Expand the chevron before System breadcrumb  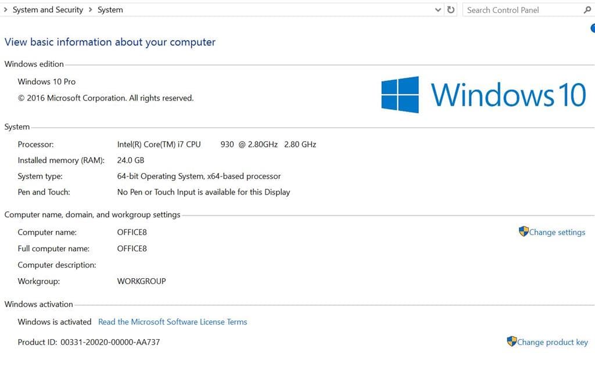point(90,9)
